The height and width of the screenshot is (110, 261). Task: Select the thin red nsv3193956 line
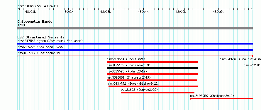(221, 99)
